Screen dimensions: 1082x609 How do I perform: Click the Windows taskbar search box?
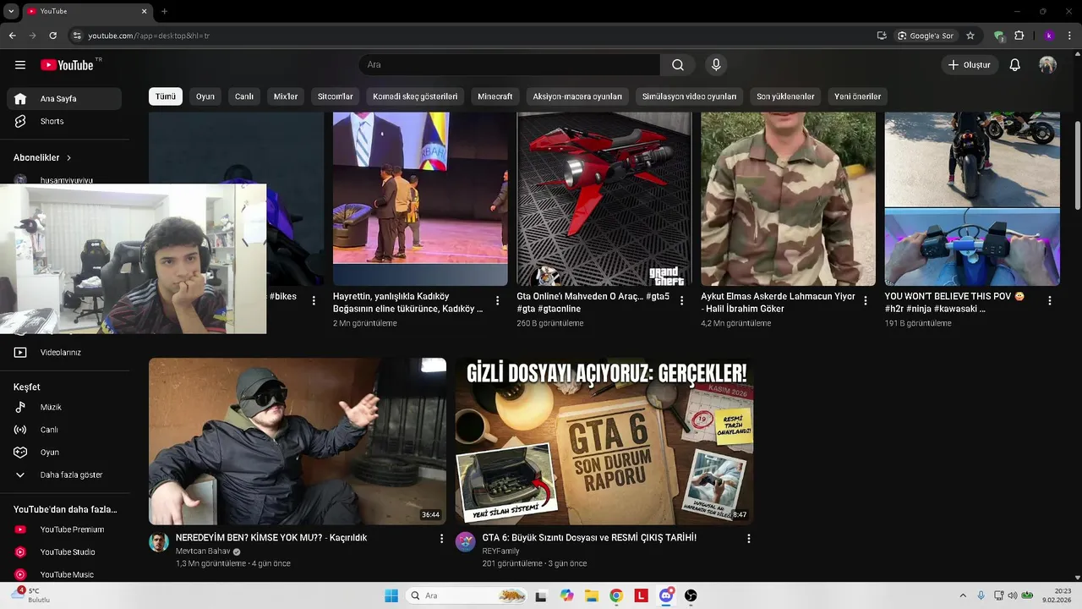pos(466,595)
